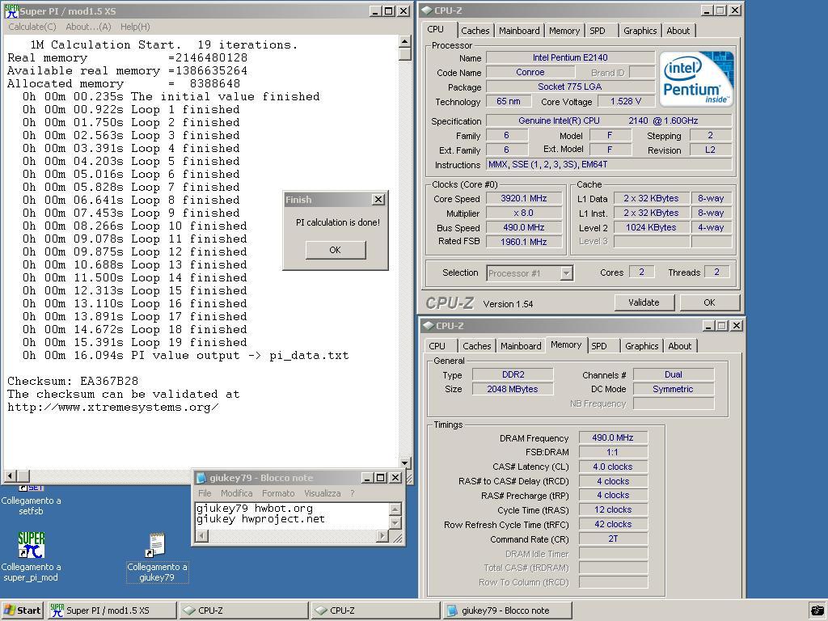Click the Super PI title bar icon

point(11,11)
